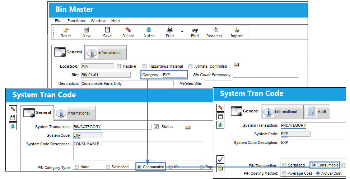This screenshot has height=179, width=350.
Task: Open the Print dropdown arrow
Action: click(x=182, y=32)
